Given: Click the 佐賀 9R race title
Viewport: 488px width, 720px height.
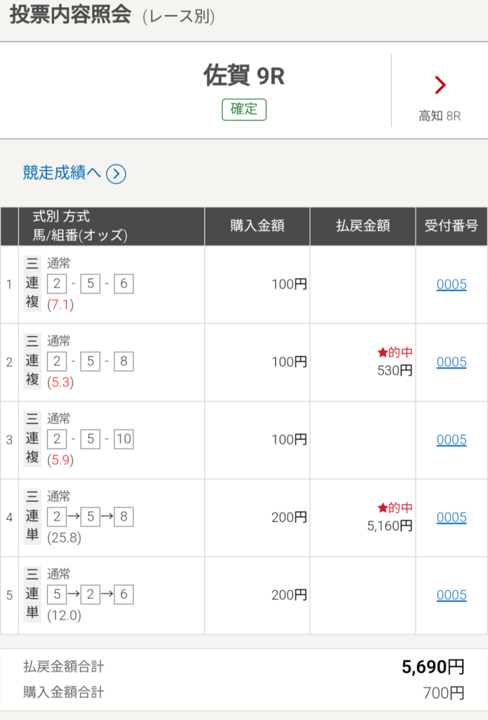Looking at the screenshot, I should pos(244,76).
